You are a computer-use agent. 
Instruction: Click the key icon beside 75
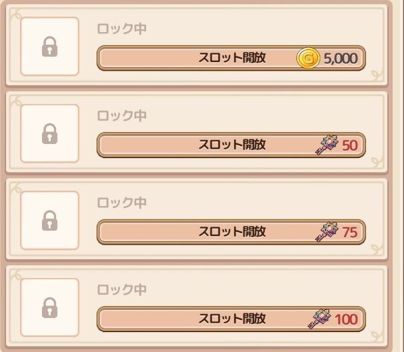[327, 231]
